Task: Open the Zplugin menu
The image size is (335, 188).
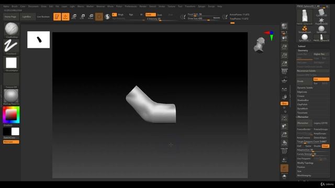Action: 202,6
